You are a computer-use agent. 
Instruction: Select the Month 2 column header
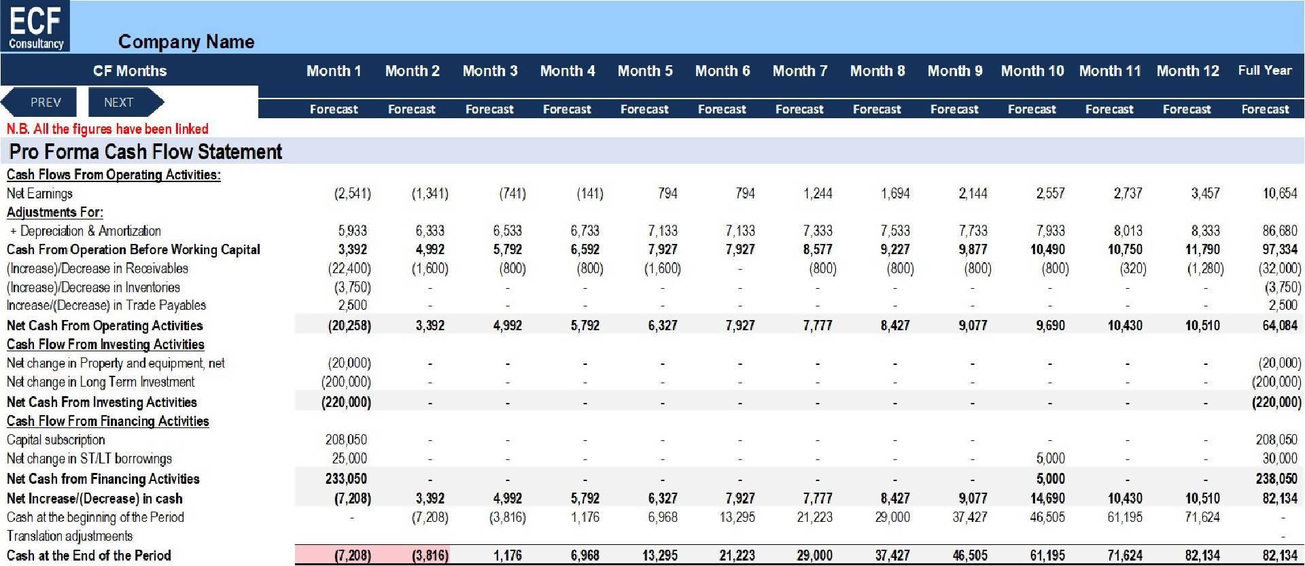click(x=412, y=71)
